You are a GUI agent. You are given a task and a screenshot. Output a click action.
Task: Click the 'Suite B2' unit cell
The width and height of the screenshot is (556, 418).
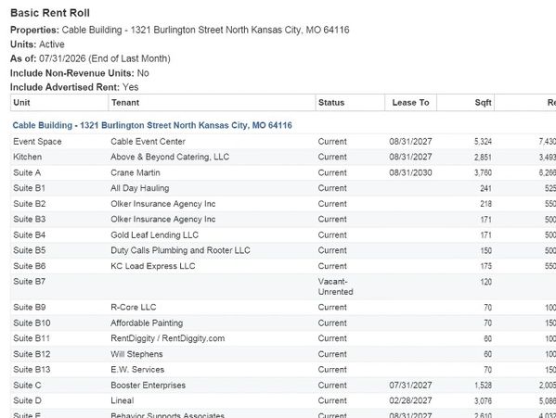(30, 204)
